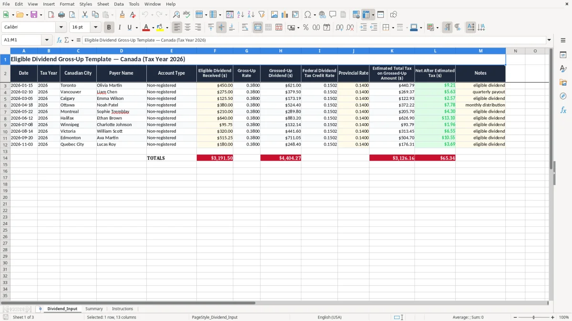572x321 pixels.
Task: Define print area
Action: pyautogui.click(x=356, y=15)
